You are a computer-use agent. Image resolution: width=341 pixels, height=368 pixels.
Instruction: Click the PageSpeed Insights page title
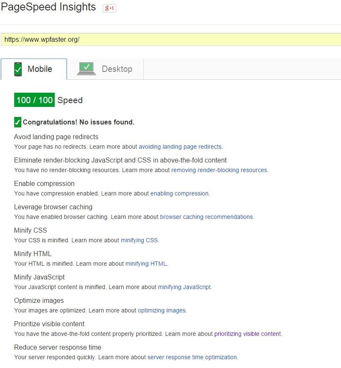(x=48, y=7)
